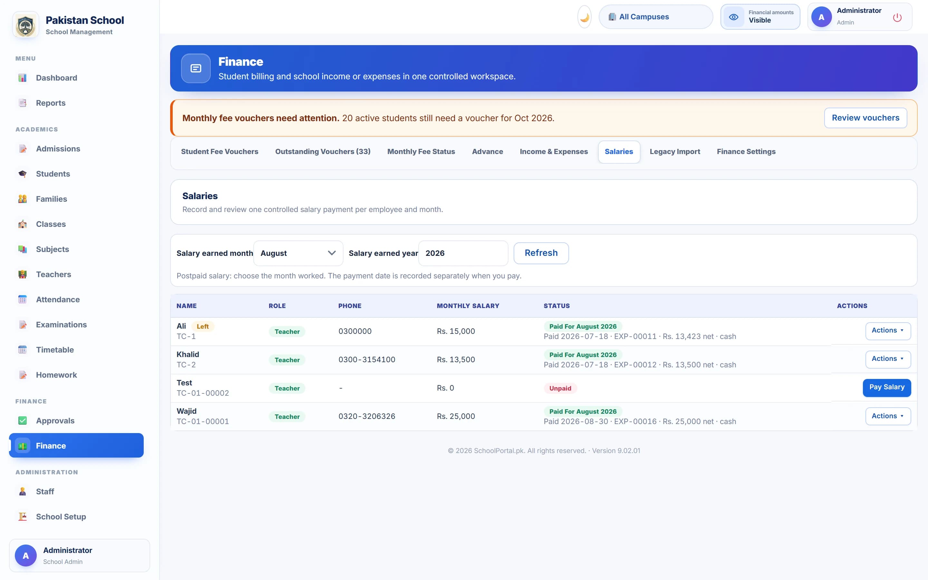Image resolution: width=928 pixels, height=580 pixels.
Task: Click the red power logout icon
Action: (897, 17)
